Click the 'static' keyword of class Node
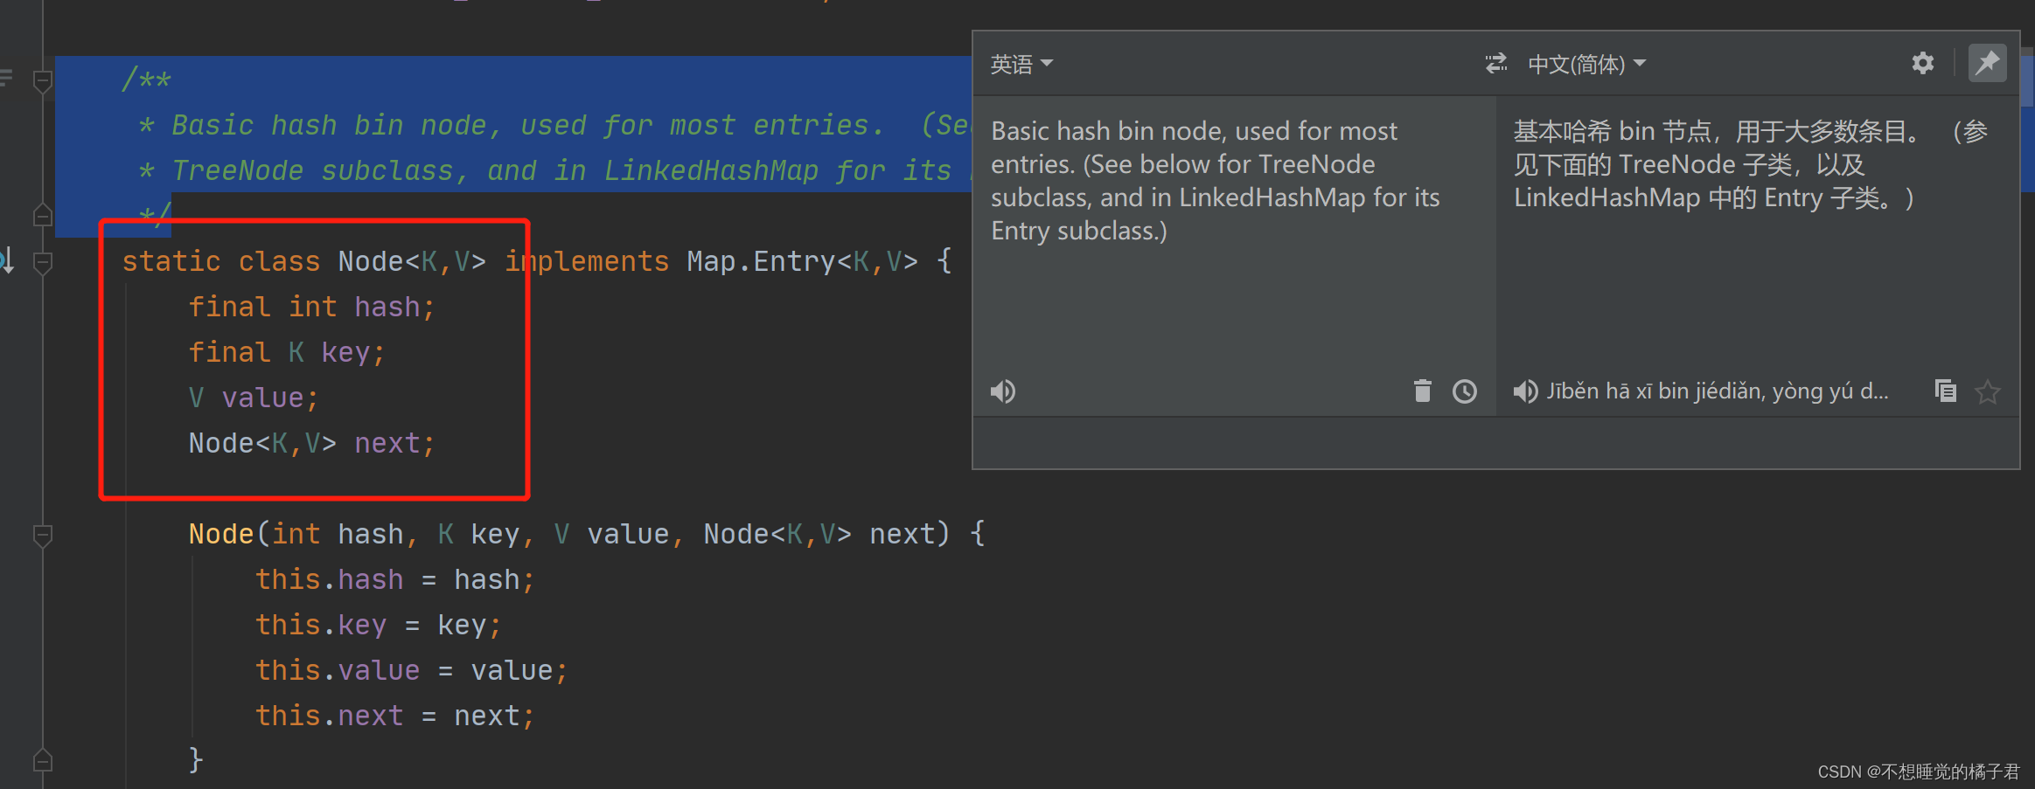The image size is (2035, 789). click(x=171, y=261)
